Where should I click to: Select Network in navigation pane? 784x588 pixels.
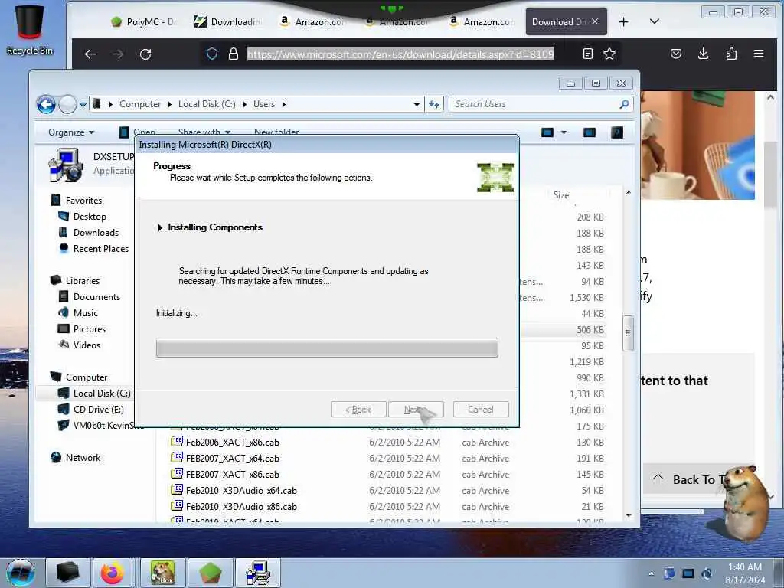point(83,458)
